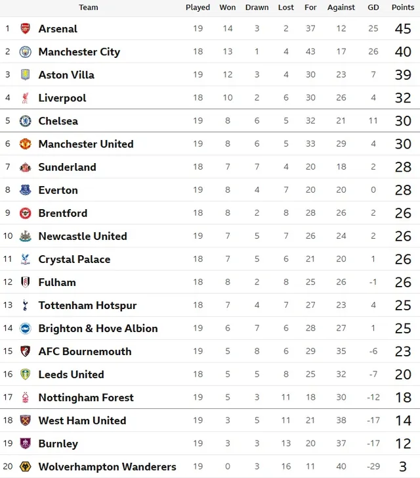This screenshot has height=478, width=420.
Task: Click the Leeds United crest icon
Action: coord(26,374)
